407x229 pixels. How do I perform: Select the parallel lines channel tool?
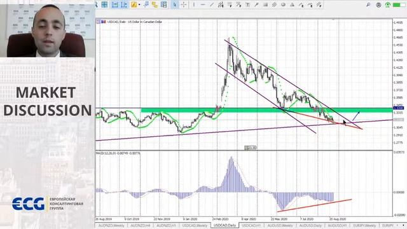274,4
